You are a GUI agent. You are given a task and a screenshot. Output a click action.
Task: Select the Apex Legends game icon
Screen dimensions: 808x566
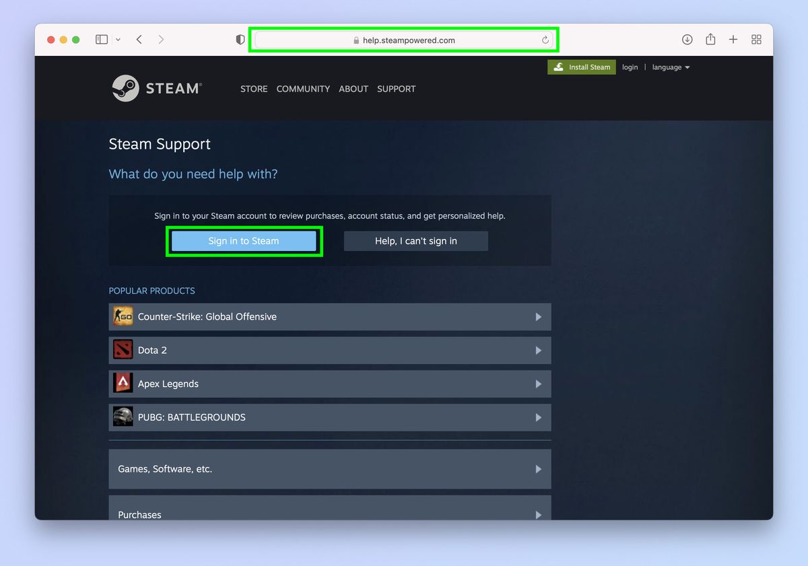pyautogui.click(x=123, y=382)
